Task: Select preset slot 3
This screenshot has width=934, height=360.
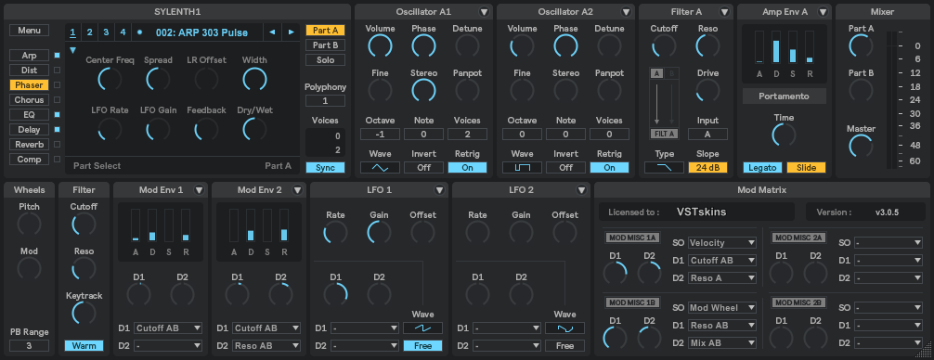Action: (106, 32)
